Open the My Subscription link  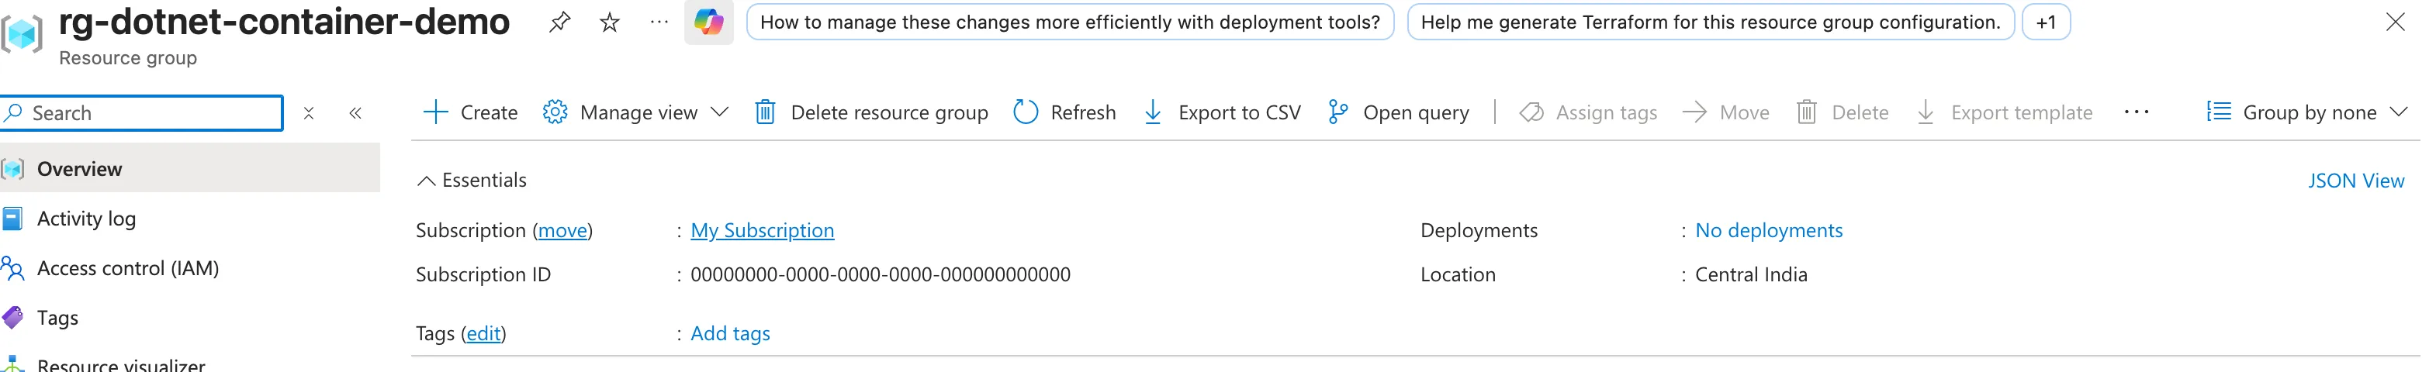[x=762, y=230]
